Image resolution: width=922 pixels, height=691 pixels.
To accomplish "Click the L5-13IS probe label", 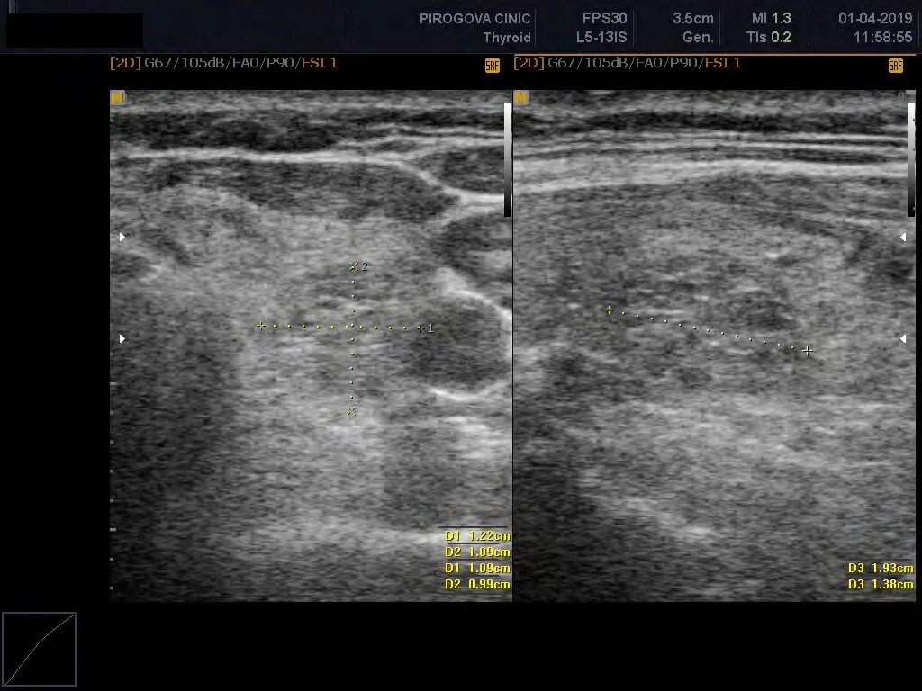I will pyautogui.click(x=601, y=38).
